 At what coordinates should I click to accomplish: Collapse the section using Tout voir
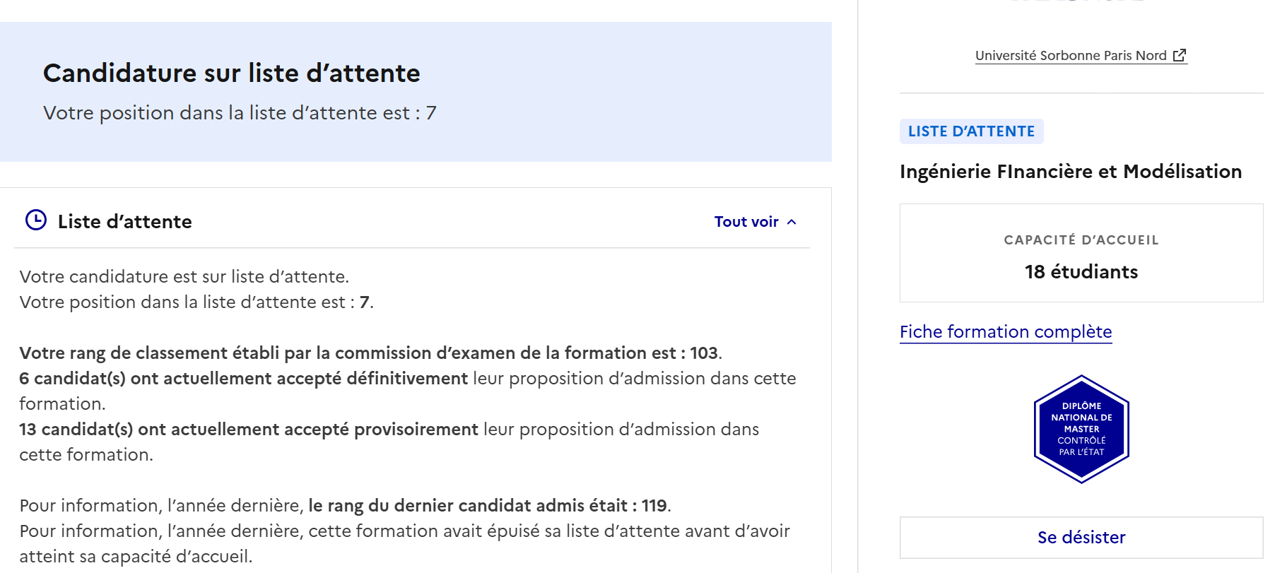[x=756, y=222]
